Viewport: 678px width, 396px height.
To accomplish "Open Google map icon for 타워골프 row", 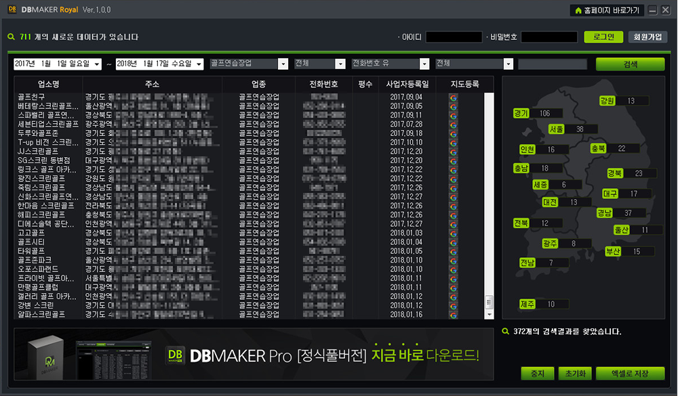I will pos(453,252).
